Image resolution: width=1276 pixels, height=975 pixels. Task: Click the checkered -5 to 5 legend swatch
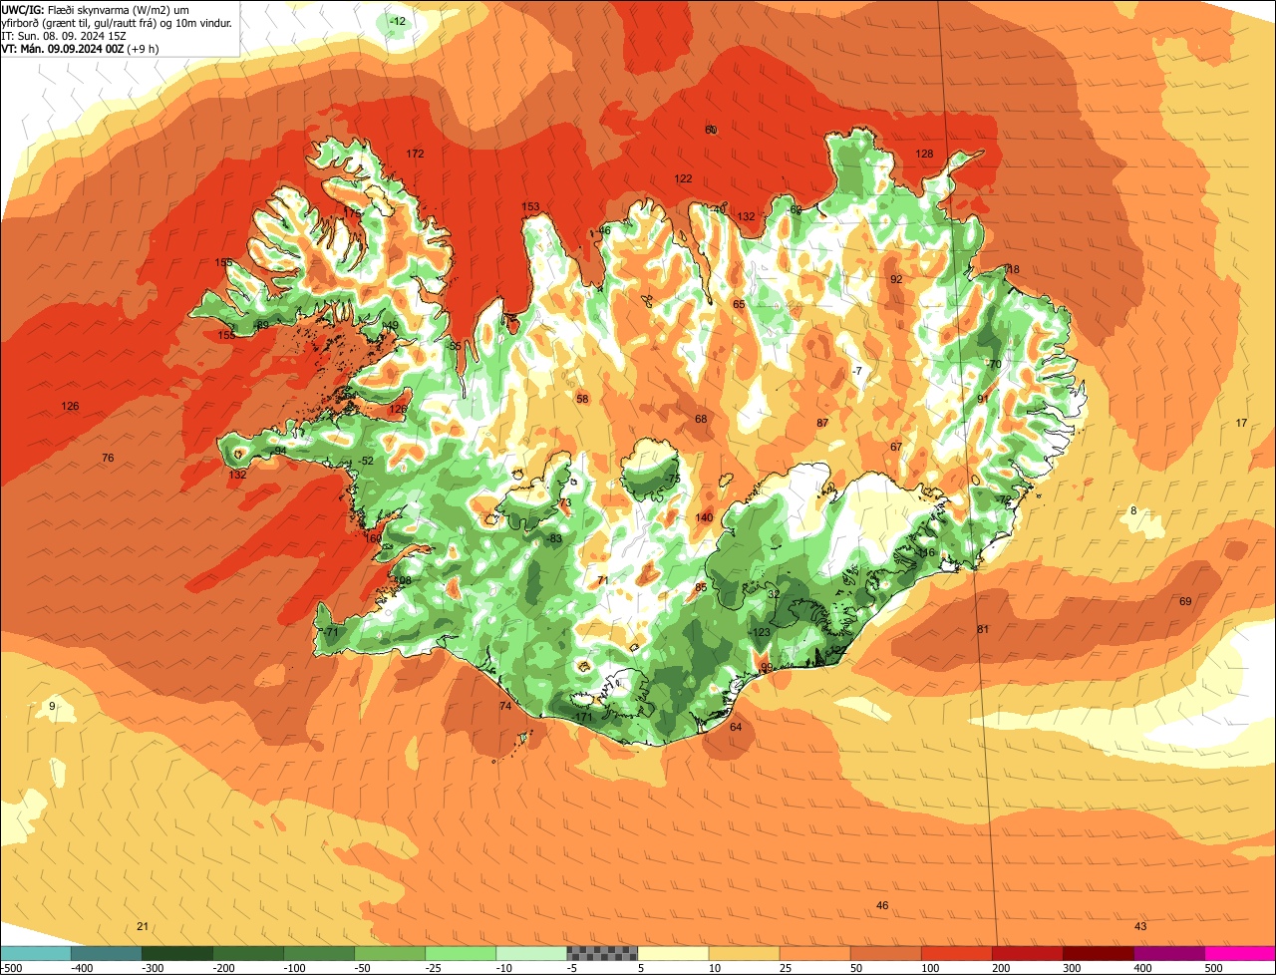point(602,953)
